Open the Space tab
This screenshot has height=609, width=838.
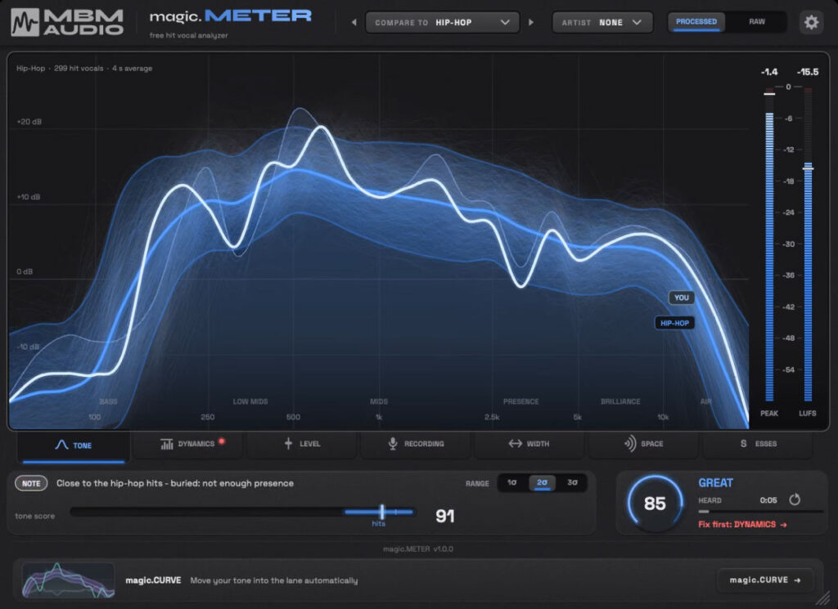tap(643, 444)
